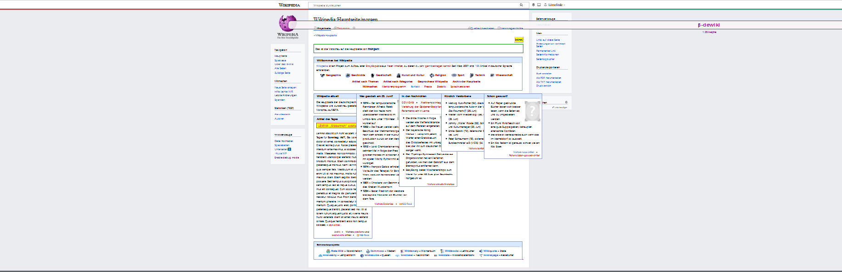Open Seitenlogbücher in the right sidebar
Screen dimensions: 842x272
click(545, 59)
